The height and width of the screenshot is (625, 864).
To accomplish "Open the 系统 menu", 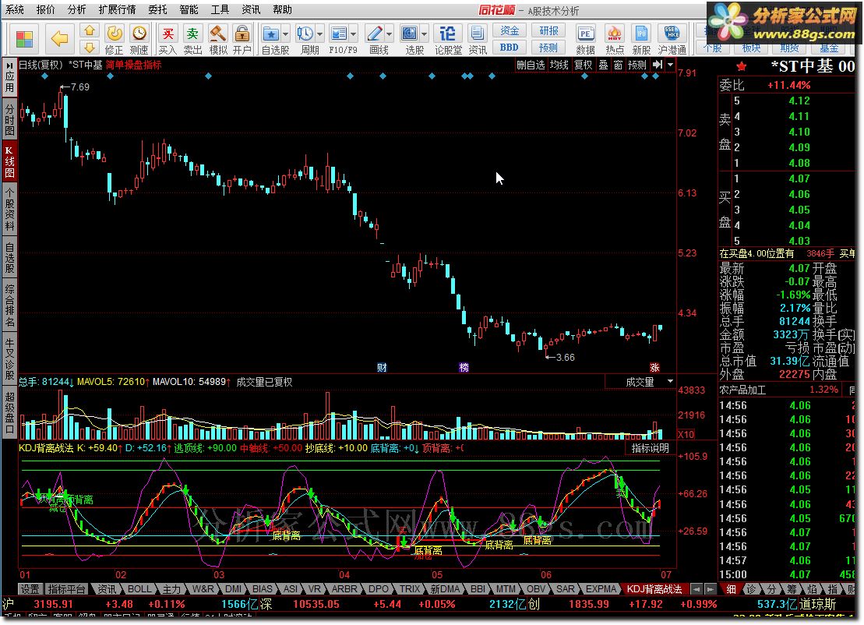I will (x=14, y=9).
